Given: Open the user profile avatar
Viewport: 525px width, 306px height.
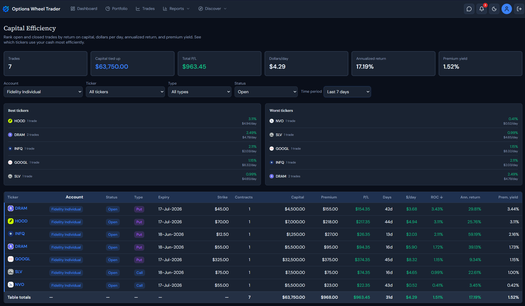Looking at the screenshot, I should (507, 9).
